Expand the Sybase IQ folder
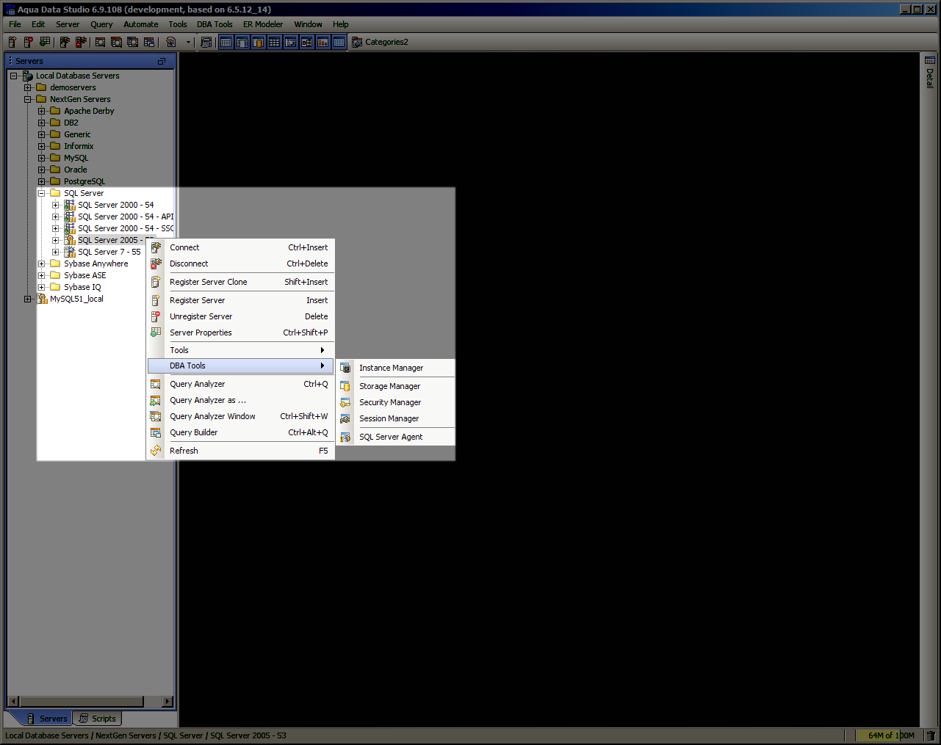The image size is (941, 745). pyautogui.click(x=42, y=287)
